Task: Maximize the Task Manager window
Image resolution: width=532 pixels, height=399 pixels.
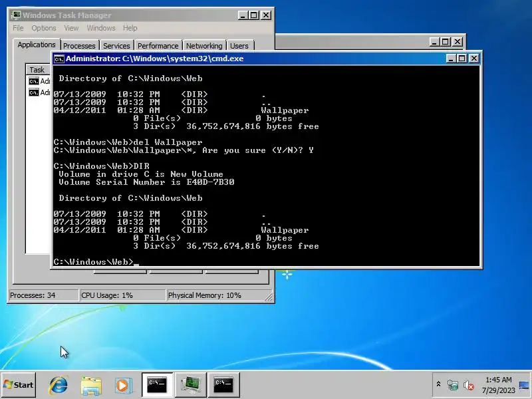Action: click(254, 15)
